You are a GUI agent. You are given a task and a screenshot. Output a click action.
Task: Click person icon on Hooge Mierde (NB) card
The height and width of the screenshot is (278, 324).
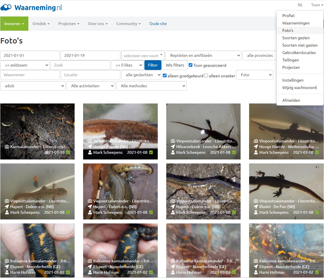(90, 152)
